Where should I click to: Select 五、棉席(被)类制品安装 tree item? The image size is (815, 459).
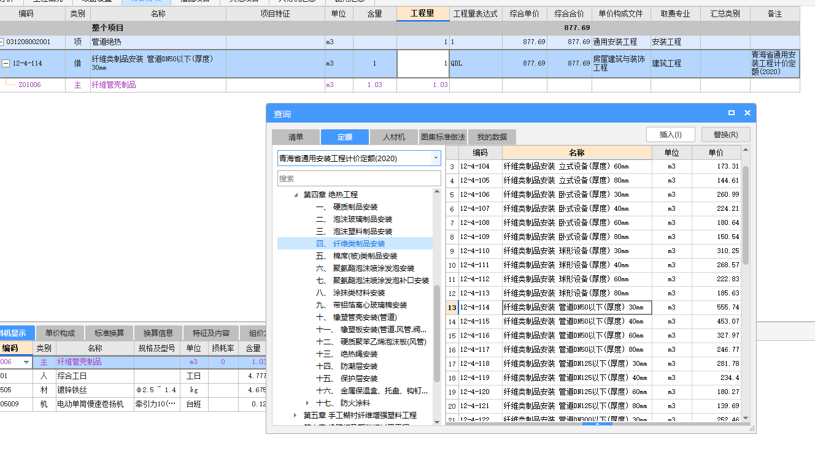point(357,256)
